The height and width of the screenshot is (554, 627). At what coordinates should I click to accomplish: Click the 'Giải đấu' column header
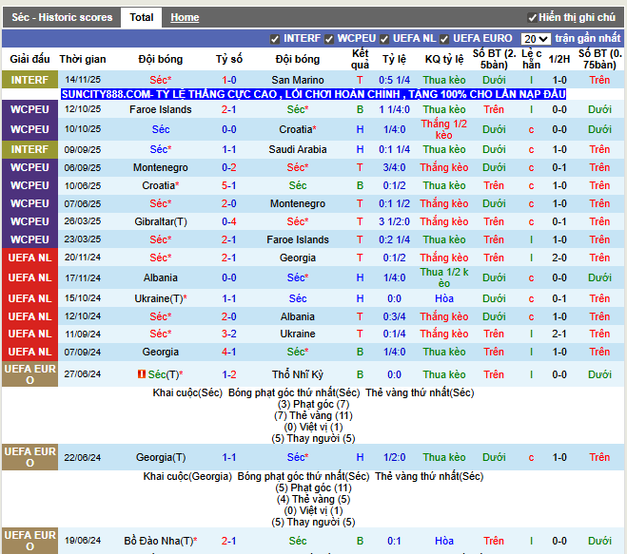coord(29,59)
